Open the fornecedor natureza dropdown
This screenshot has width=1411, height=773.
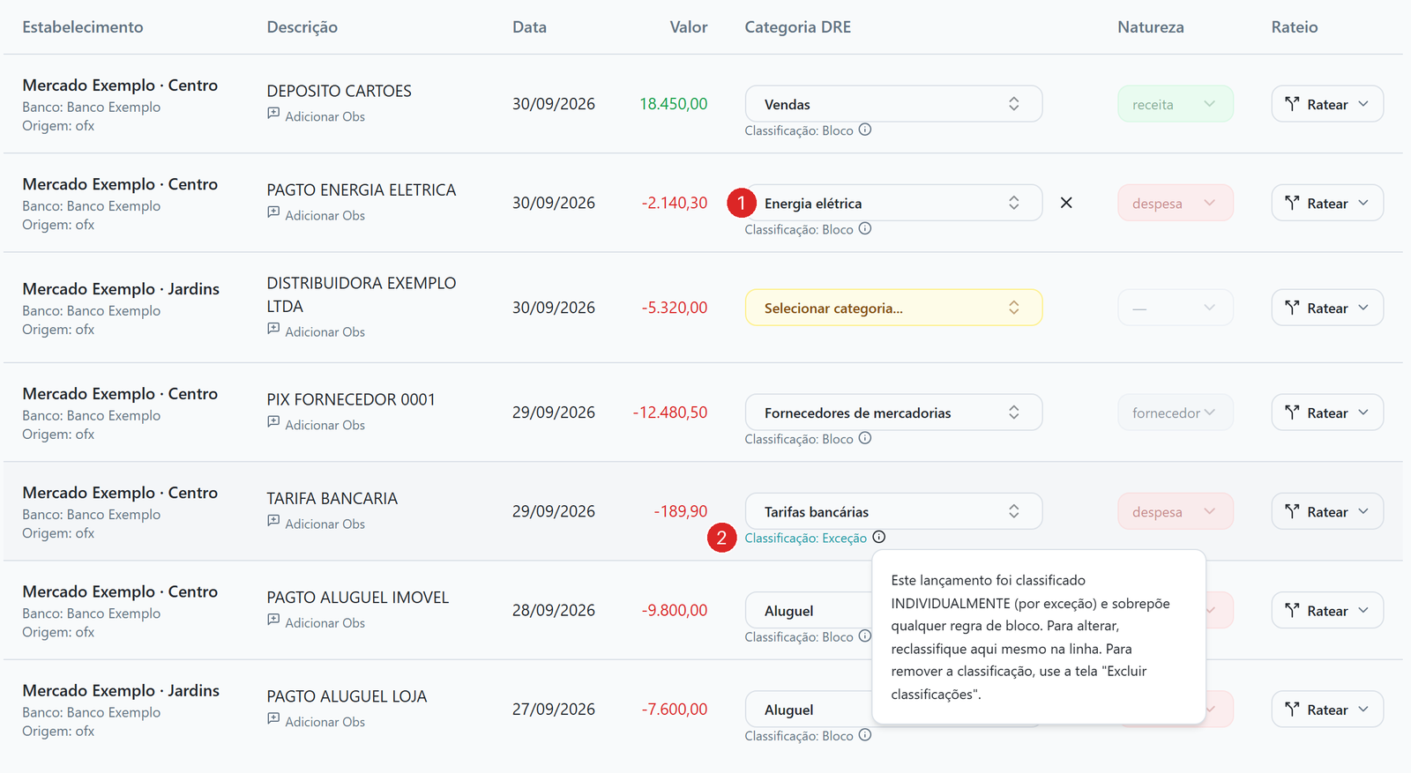point(1176,413)
